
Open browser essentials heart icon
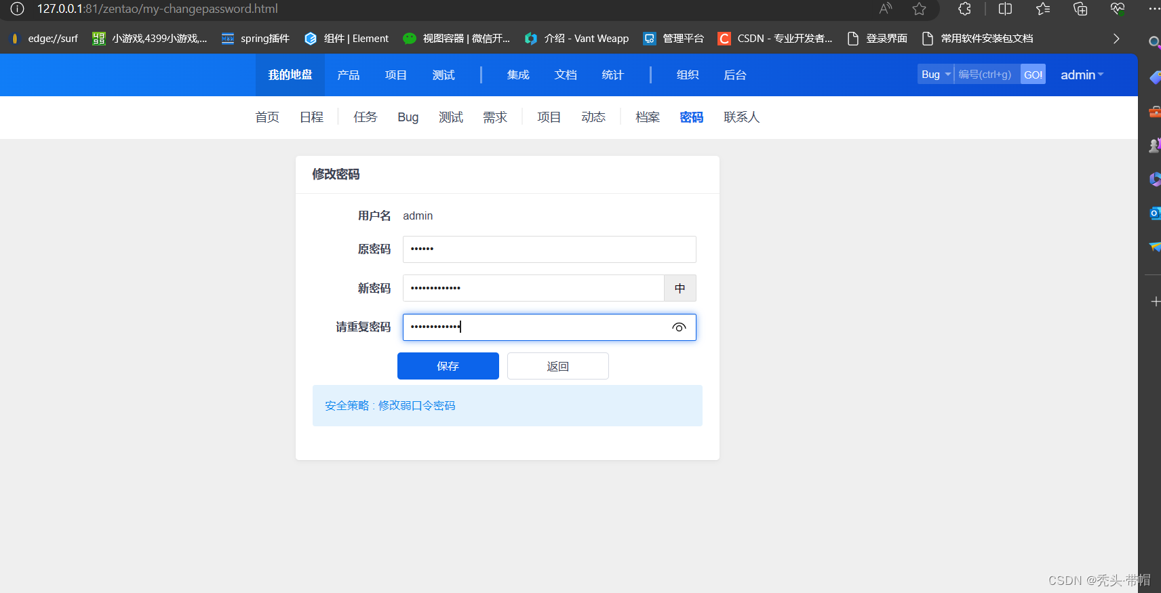1118,9
